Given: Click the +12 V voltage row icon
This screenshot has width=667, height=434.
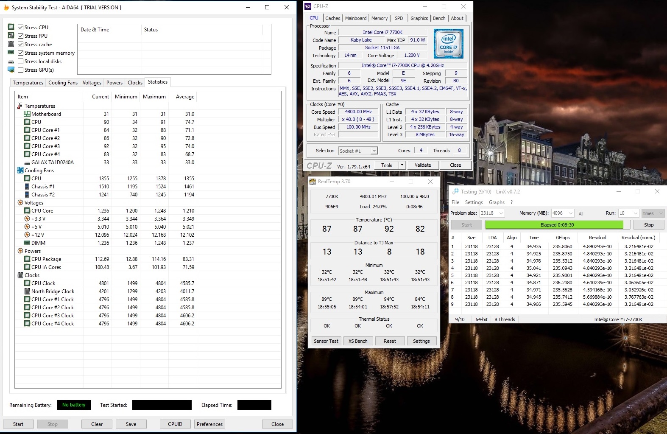Looking at the screenshot, I should (x=27, y=235).
